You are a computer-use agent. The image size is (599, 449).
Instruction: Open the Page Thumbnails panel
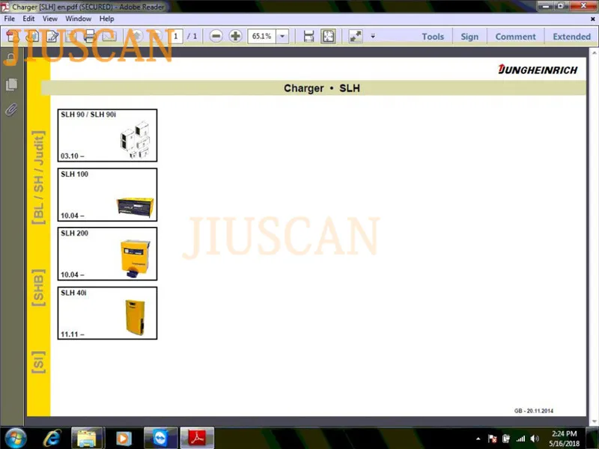[12, 85]
